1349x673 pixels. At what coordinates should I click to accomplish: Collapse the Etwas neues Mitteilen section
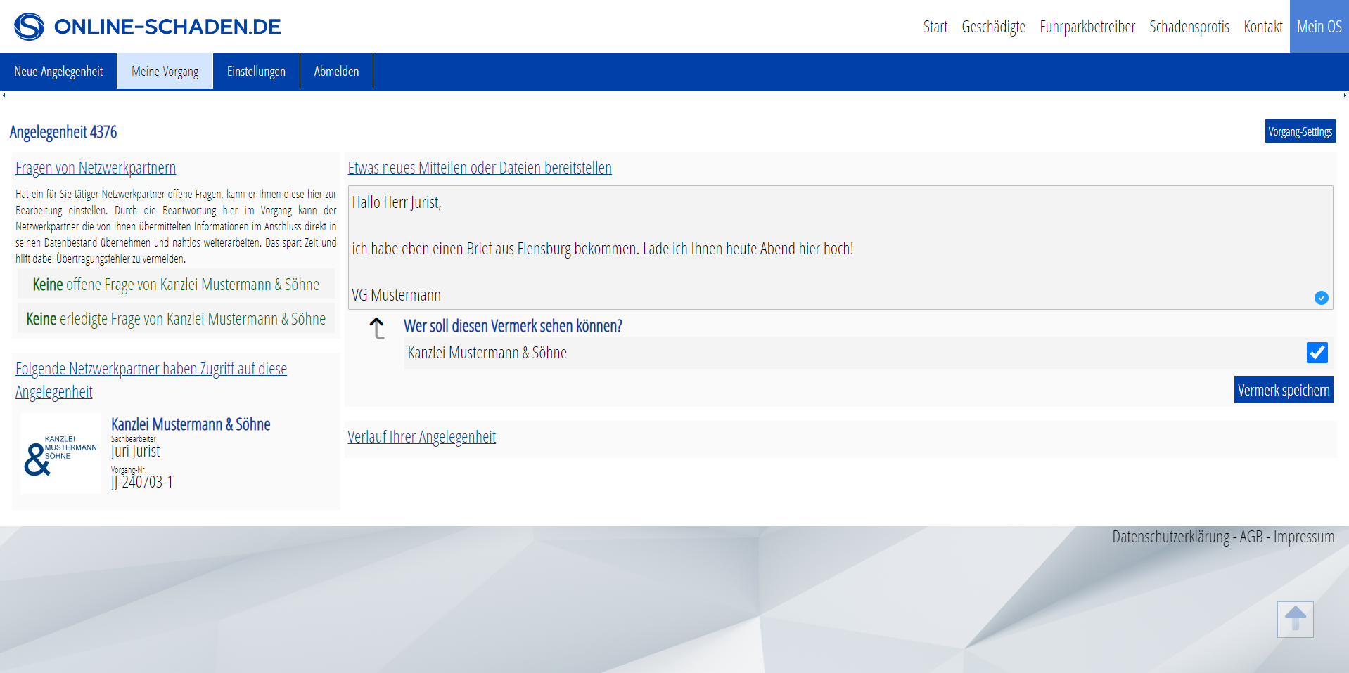tap(480, 168)
